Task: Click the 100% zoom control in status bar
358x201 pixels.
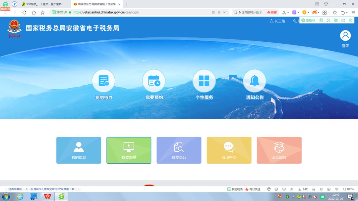Action: (348, 189)
